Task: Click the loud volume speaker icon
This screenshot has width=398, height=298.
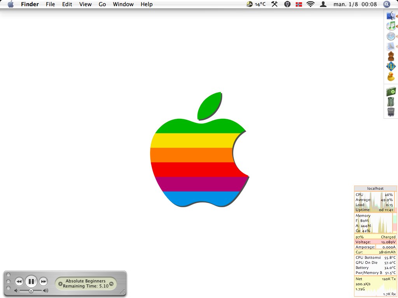Action: 45,291
